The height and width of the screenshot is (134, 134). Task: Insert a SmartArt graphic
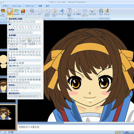[x=16, y=12]
